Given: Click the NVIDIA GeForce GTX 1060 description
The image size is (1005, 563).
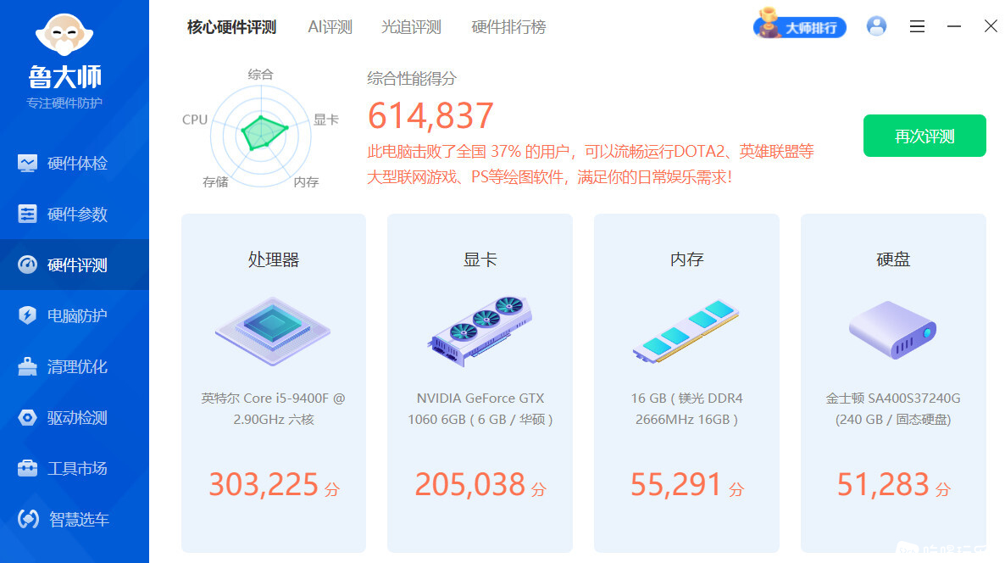Looking at the screenshot, I should (x=480, y=409).
